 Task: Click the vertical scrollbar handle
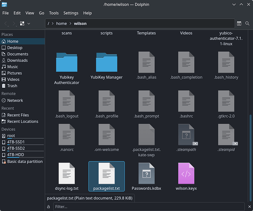(250, 157)
